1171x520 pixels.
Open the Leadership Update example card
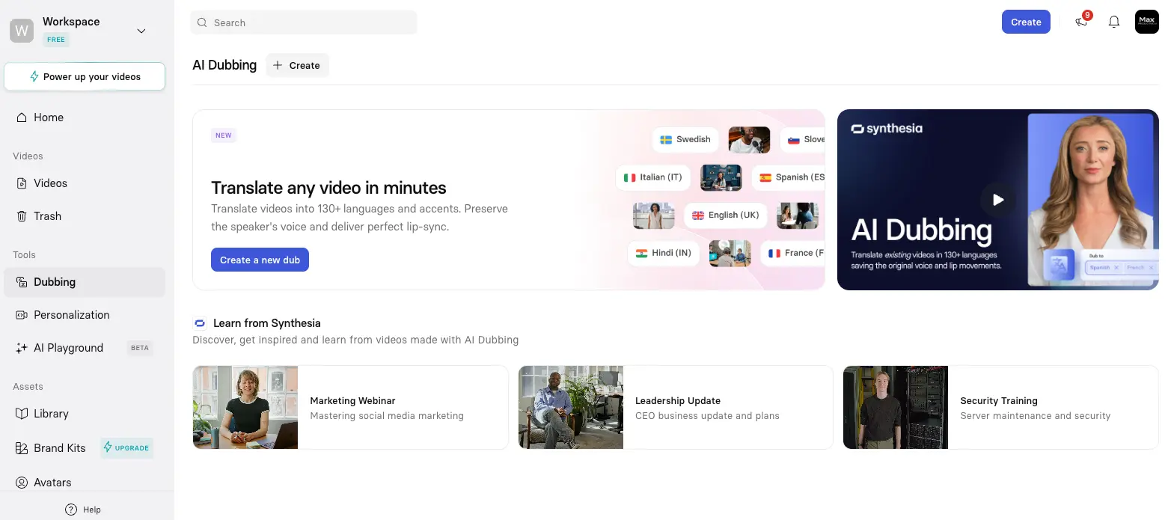pos(676,407)
